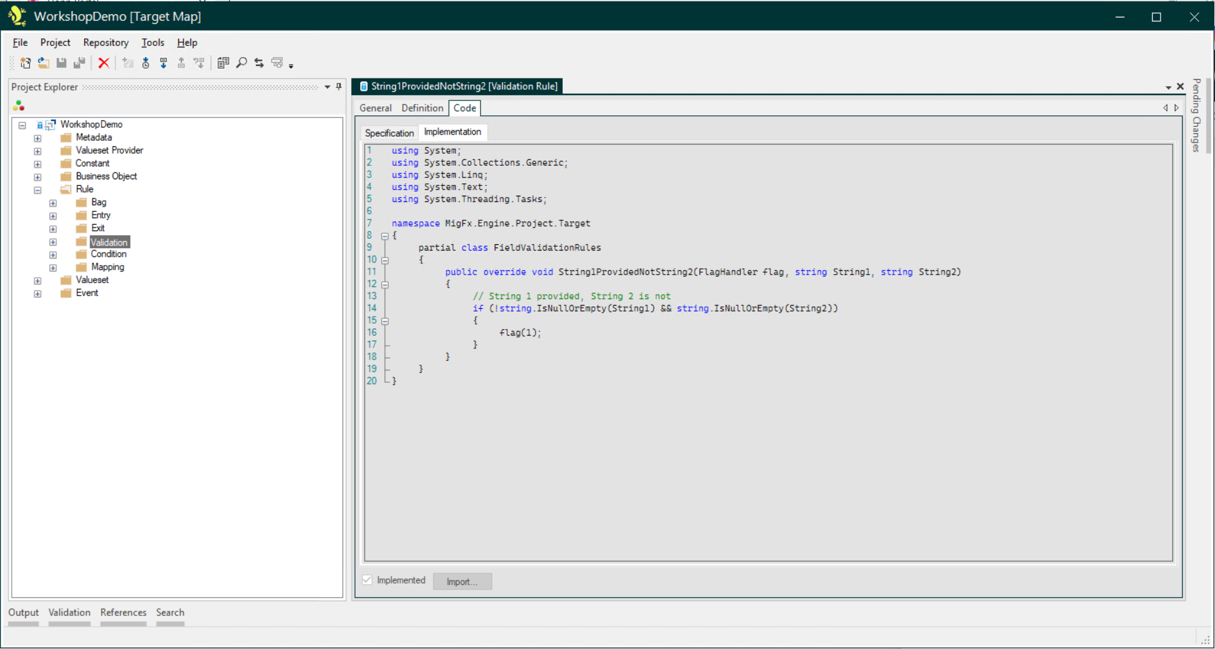1215x649 pixels.
Task: Toggle the Implemented checkbox
Action: (x=367, y=580)
